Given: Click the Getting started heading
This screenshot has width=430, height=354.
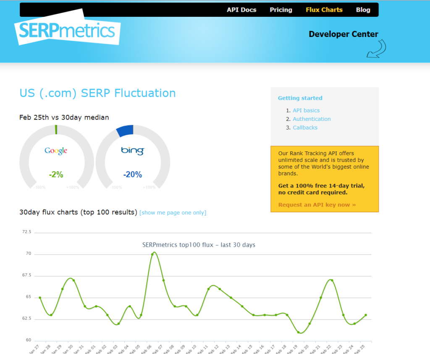Looking at the screenshot, I should point(300,98).
